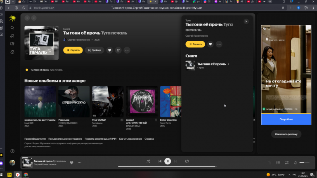Image resolution: width=317 pixels, height=178 pixels.
Task: Pin the single with the pin icon
Action: [118, 50]
